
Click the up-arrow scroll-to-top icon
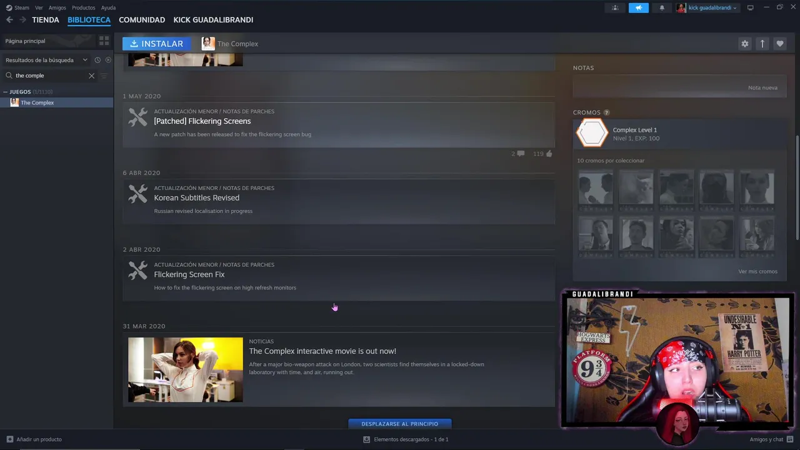[762, 44]
